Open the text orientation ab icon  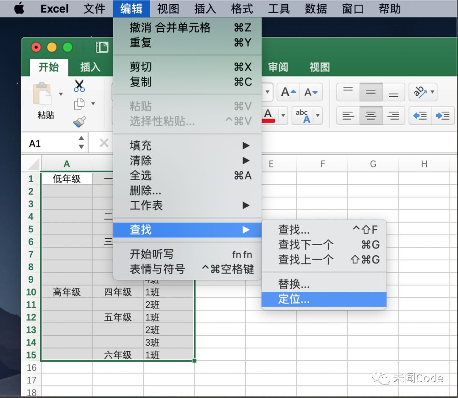click(x=420, y=92)
